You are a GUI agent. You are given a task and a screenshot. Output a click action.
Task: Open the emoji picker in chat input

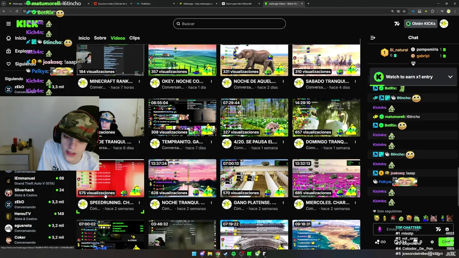[447, 229]
